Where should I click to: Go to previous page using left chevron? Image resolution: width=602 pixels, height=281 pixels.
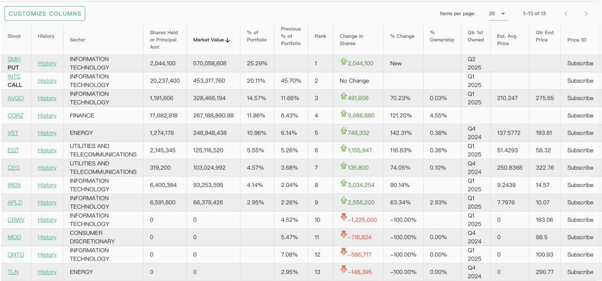(566, 13)
